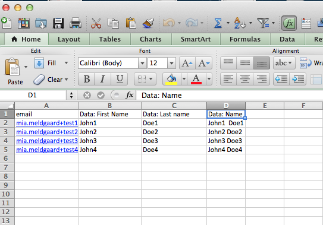
Task: Switch to the Formulas tab
Action: [x=245, y=39]
